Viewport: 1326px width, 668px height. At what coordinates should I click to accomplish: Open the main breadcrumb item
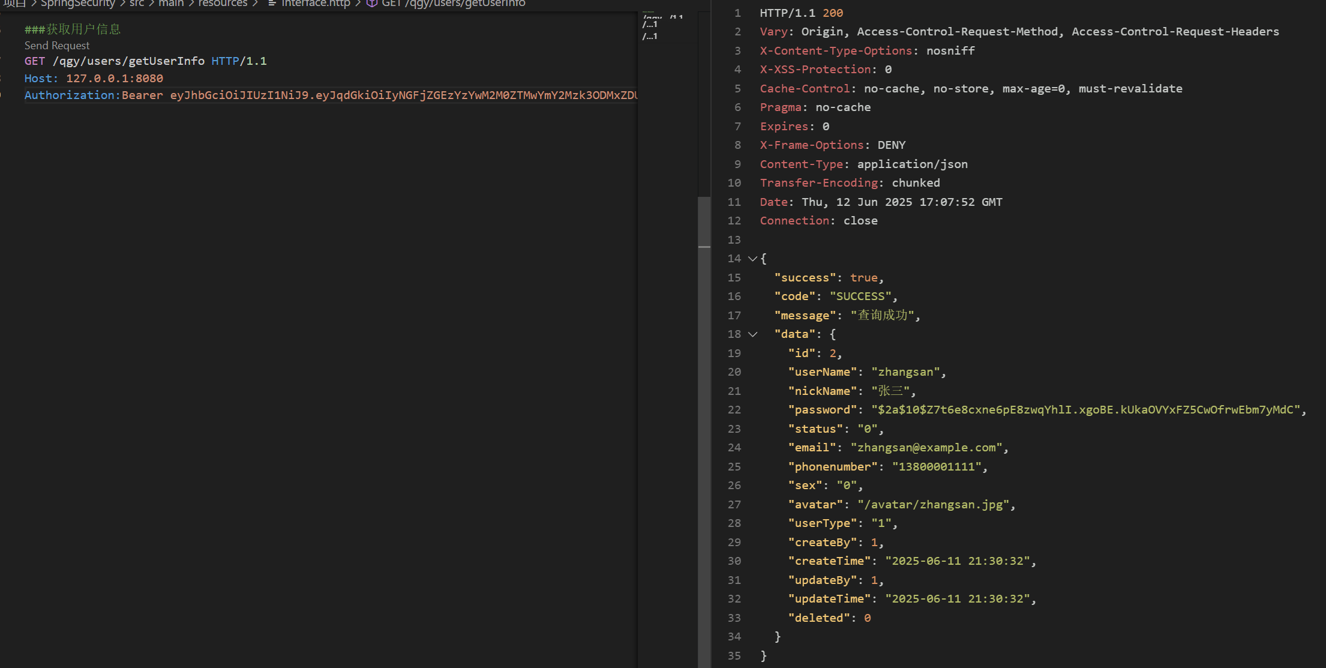[172, 4]
